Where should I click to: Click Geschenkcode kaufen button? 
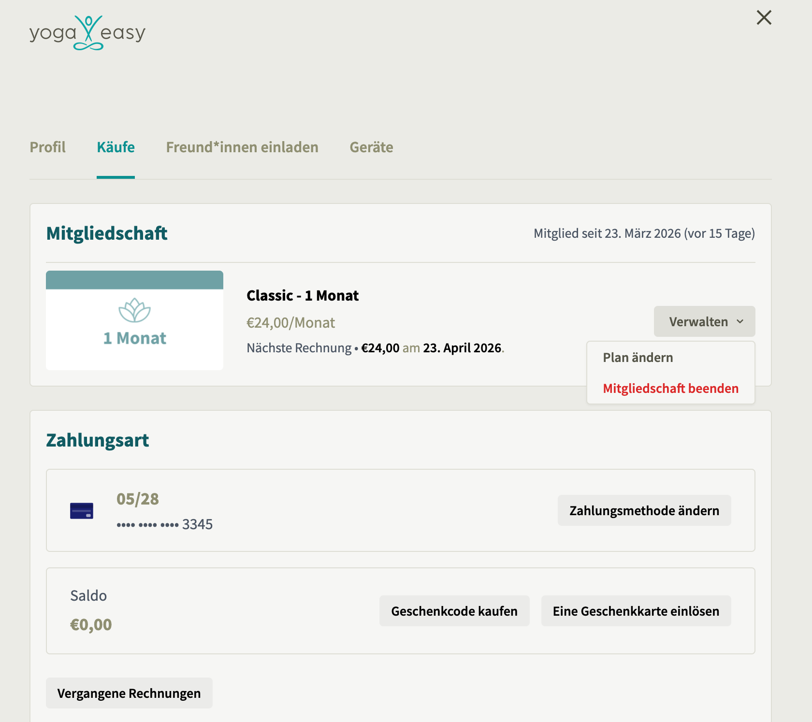pos(454,611)
